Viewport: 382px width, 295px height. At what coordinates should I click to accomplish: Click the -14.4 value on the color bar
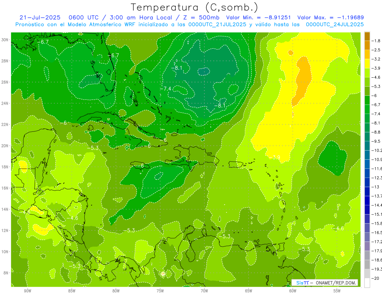377,205
